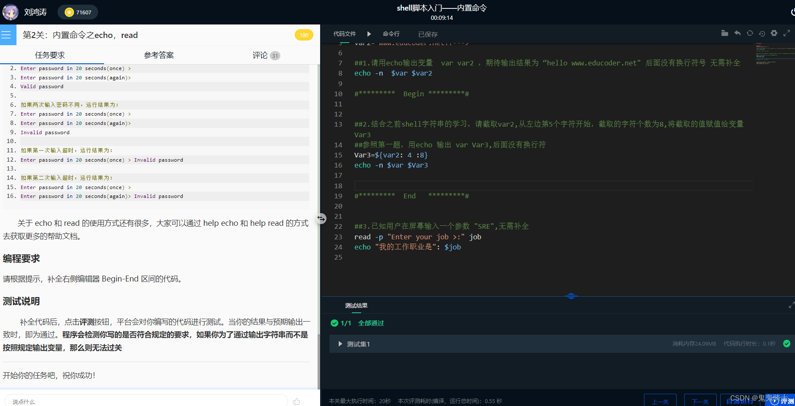
Task: Open the file tree folder icon
Action: (x=724, y=33)
